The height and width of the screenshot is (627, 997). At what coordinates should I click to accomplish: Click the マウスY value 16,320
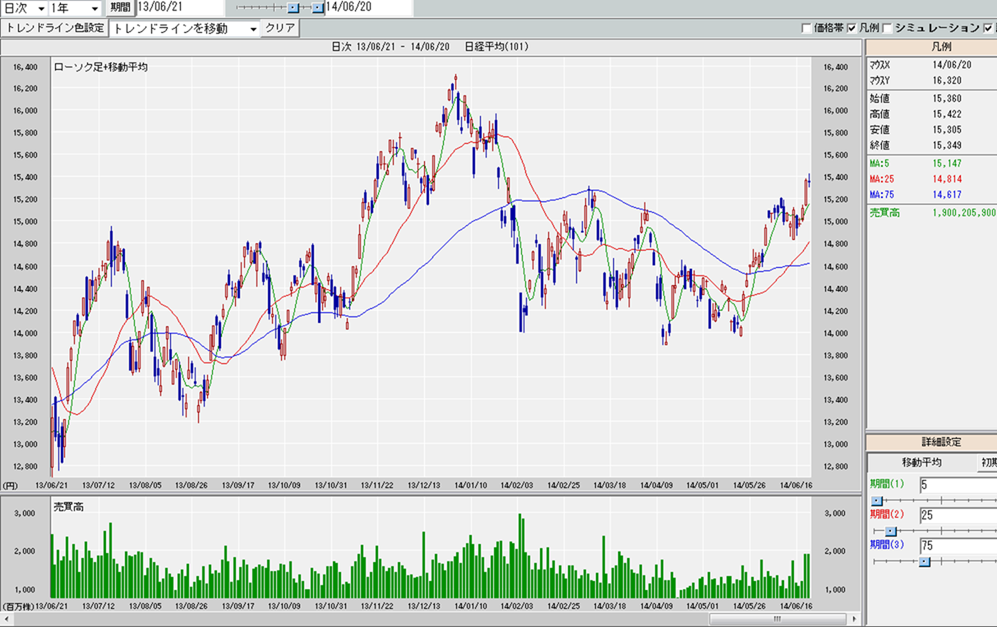coord(947,81)
